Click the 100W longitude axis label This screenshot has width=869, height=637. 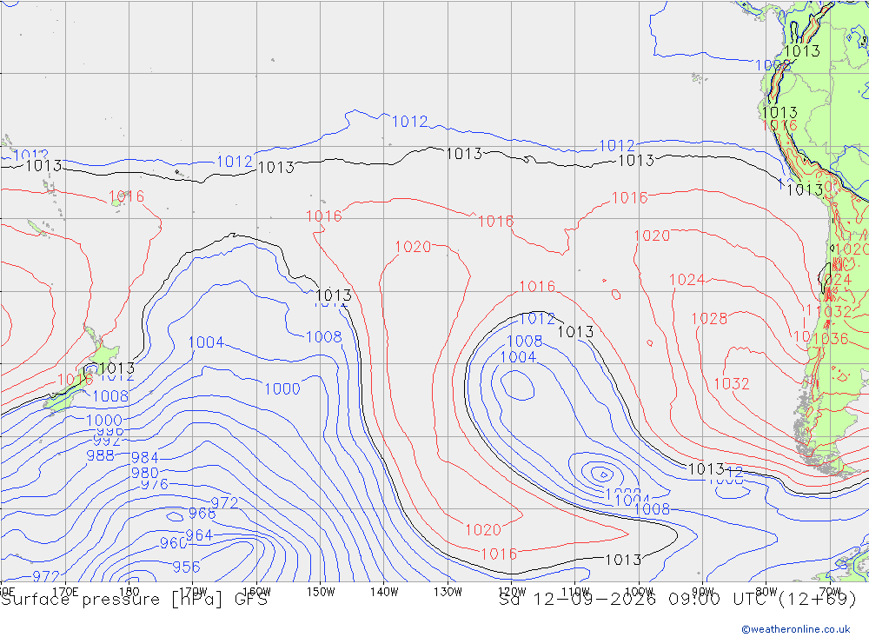click(639, 592)
